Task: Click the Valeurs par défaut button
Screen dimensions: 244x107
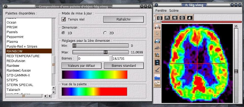Action: [81, 66]
